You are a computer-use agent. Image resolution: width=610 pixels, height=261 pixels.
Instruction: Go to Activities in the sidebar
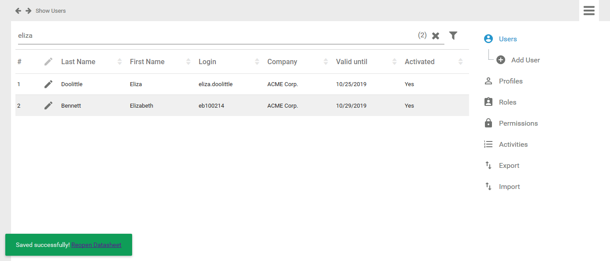click(513, 145)
